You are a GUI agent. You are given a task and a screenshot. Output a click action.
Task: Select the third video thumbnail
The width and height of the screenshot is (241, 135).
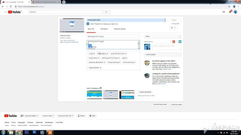pos(127,94)
